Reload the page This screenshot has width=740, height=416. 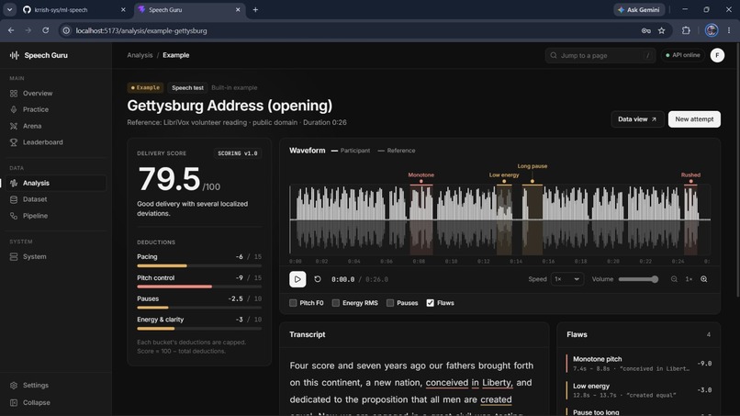tap(45, 30)
